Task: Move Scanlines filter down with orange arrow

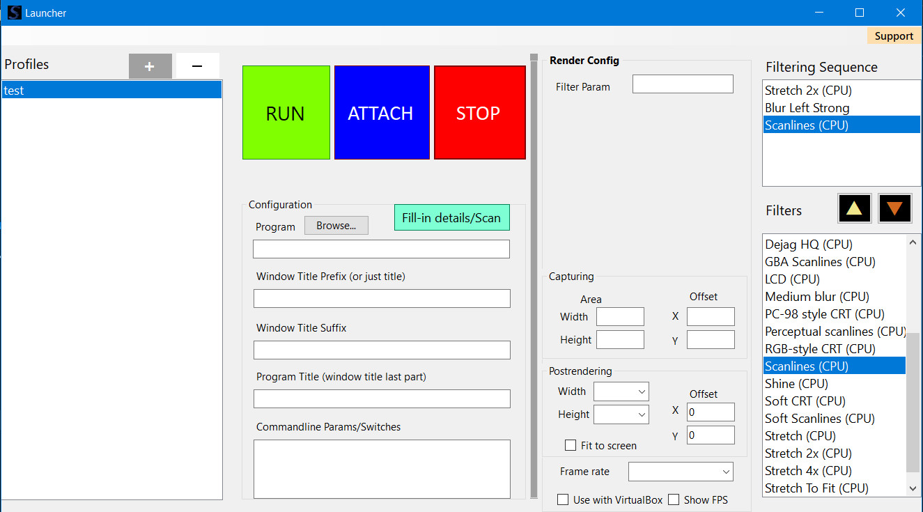Action: (894, 208)
